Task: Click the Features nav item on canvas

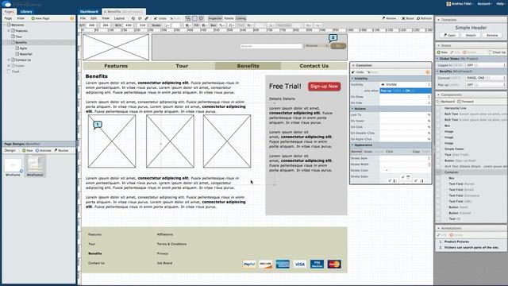Action: (116, 66)
